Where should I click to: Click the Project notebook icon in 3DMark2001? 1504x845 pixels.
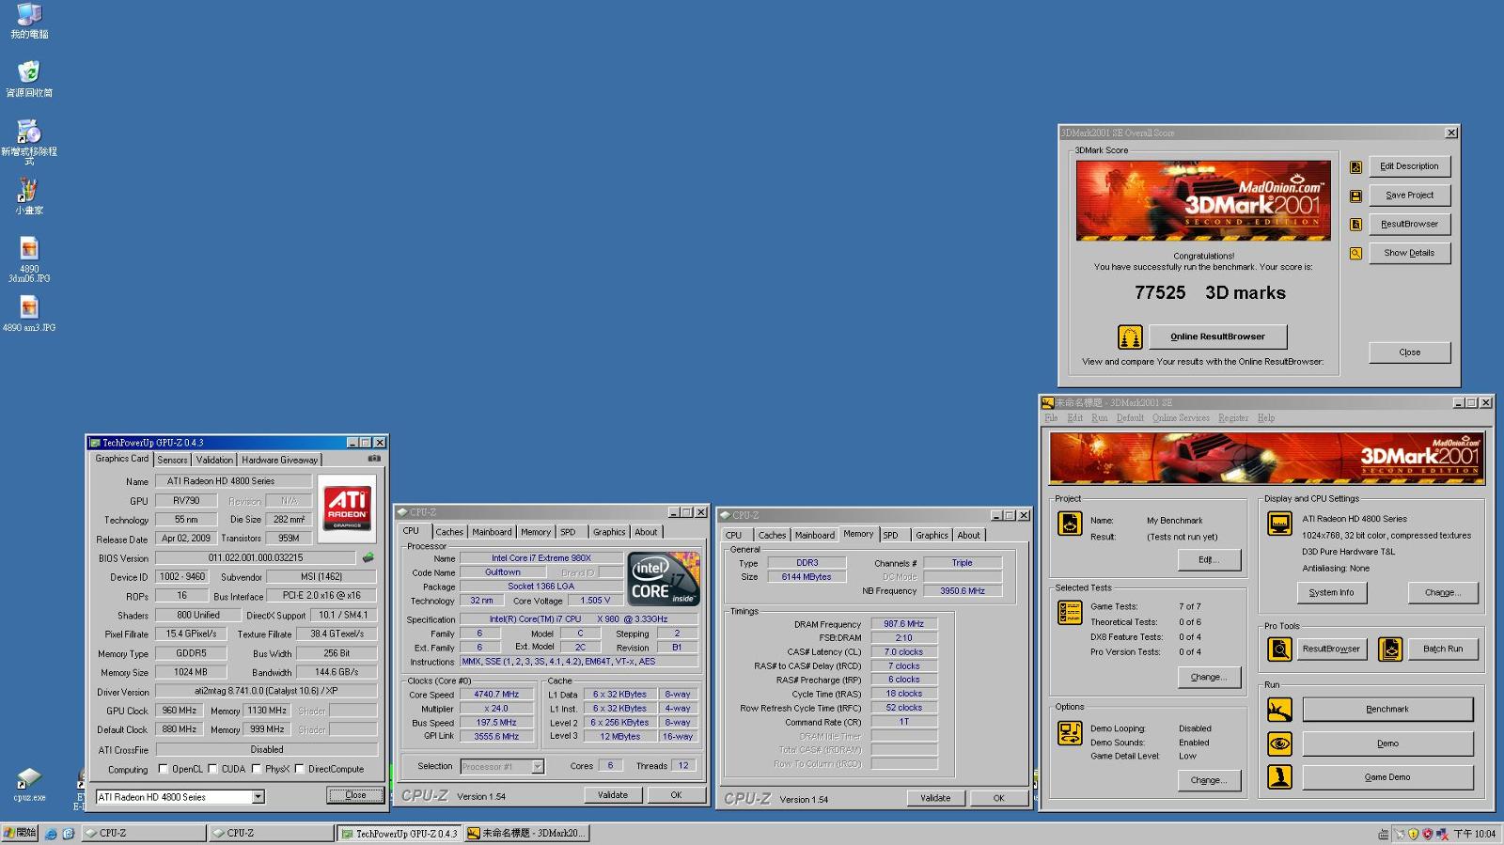coord(1070,524)
